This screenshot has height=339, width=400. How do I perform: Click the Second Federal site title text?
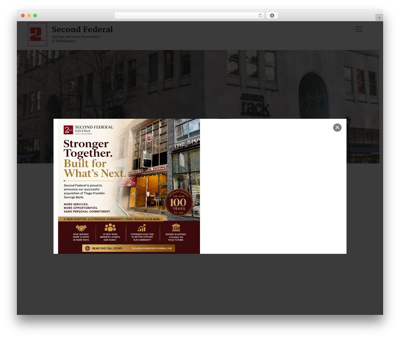(82, 29)
